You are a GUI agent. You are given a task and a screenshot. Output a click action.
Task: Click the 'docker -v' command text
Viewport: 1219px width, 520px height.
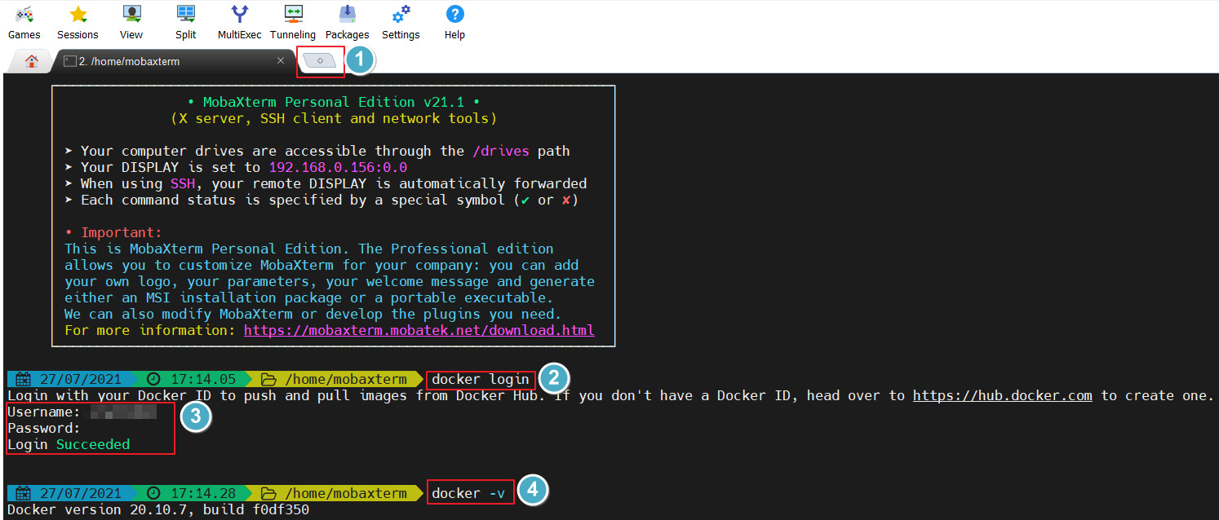point(468,493)
